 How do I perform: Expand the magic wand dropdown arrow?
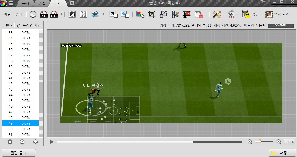tap(224, 14)
